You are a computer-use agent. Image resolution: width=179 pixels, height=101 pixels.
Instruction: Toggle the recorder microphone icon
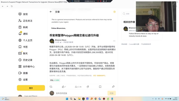coord(72,1)
